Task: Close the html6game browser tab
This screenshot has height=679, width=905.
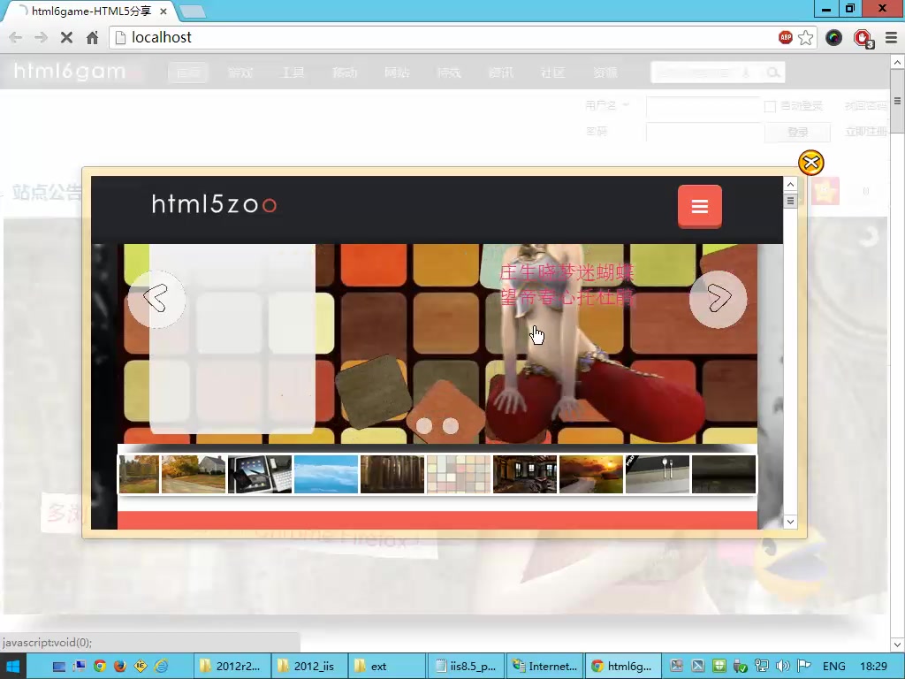Action: [164, 11]
